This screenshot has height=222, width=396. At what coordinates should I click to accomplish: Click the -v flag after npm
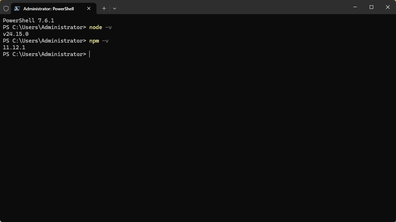105,40
